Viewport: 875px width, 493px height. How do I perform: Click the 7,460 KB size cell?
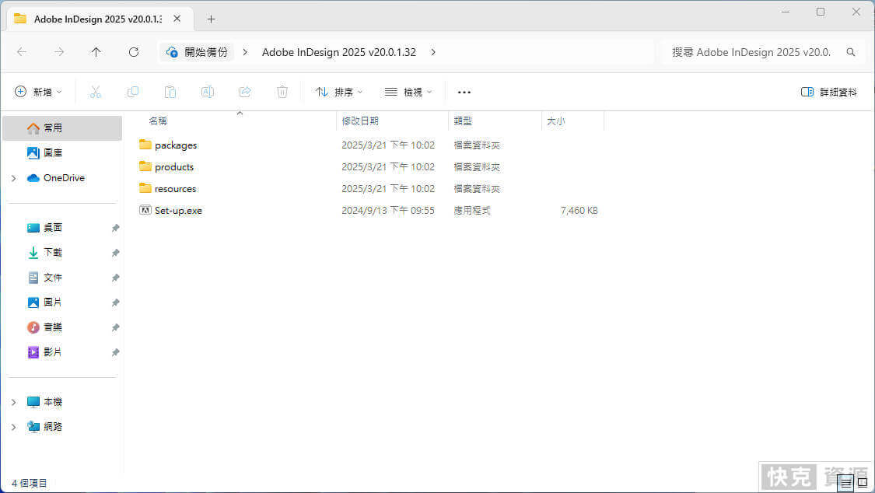579,210
